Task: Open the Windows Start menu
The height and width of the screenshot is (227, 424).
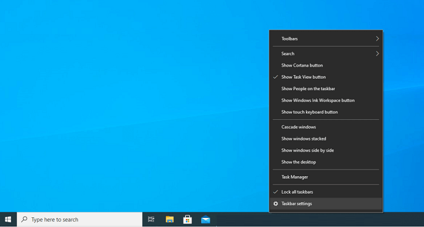Action: point(8,219)
